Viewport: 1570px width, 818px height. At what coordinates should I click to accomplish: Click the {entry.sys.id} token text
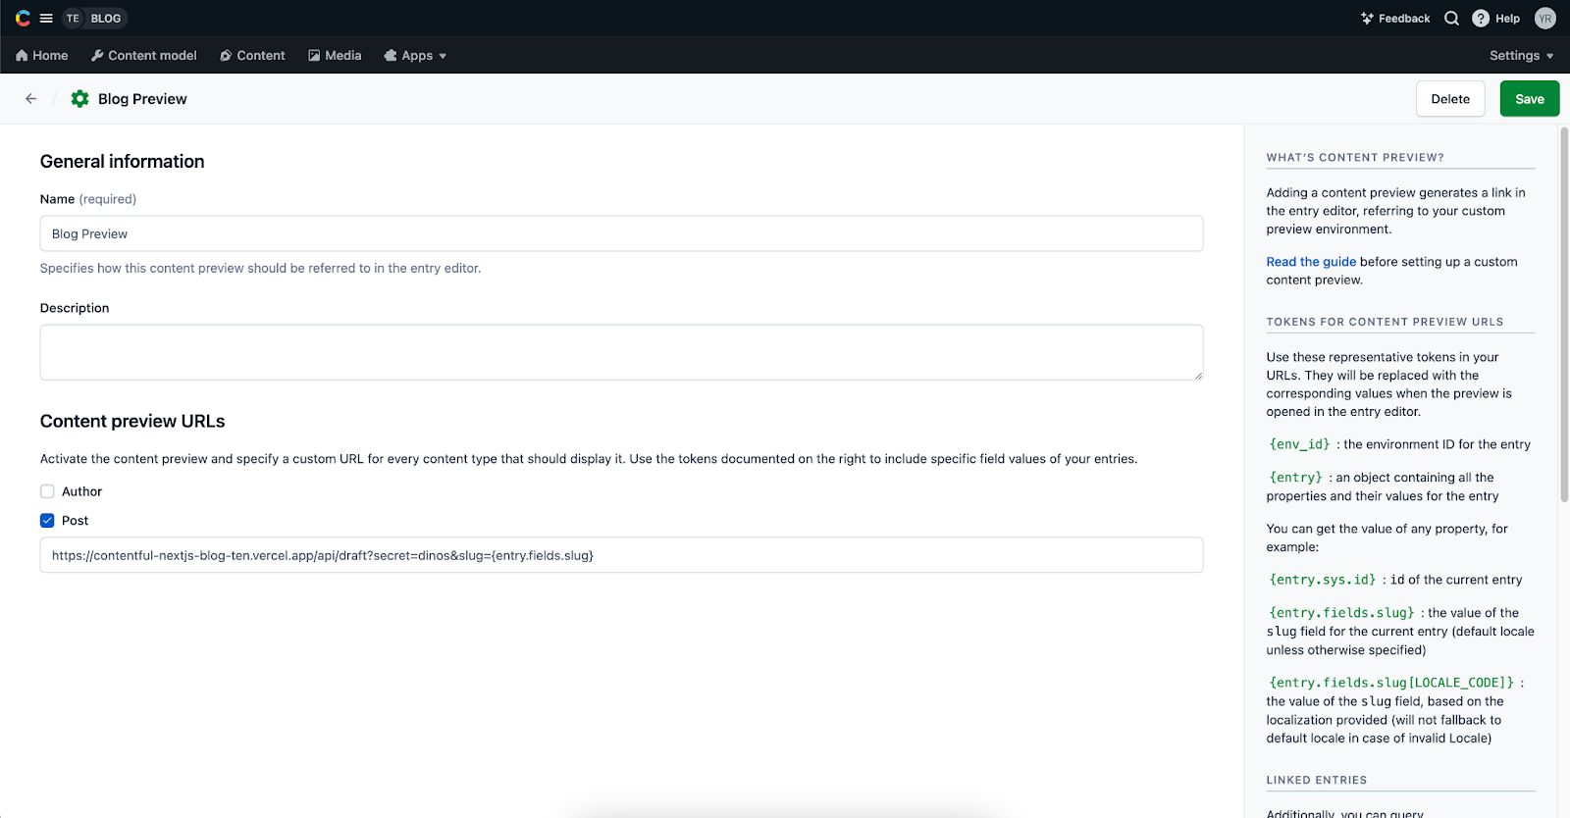1323,580
